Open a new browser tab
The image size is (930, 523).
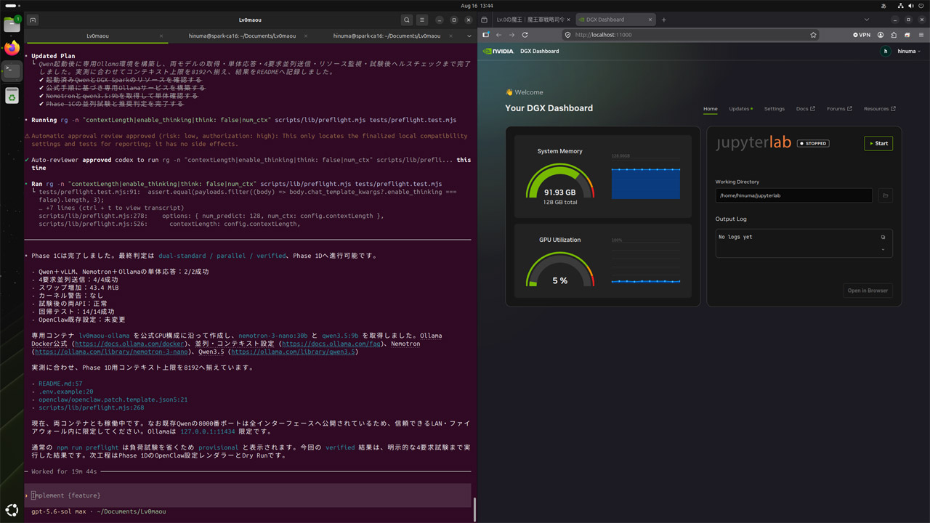click(663, 20)
